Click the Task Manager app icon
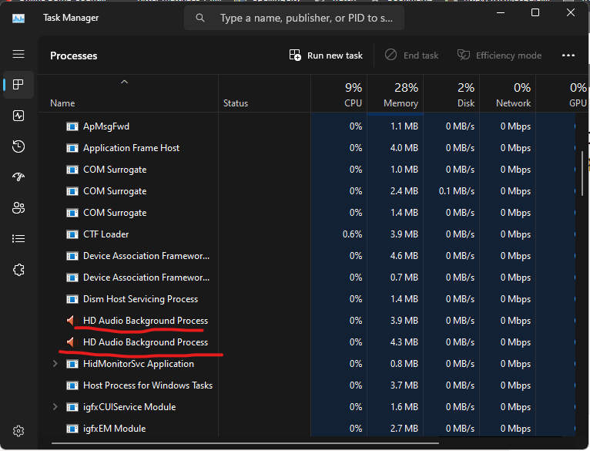The image size is (590, 451). tap(18, 18)
